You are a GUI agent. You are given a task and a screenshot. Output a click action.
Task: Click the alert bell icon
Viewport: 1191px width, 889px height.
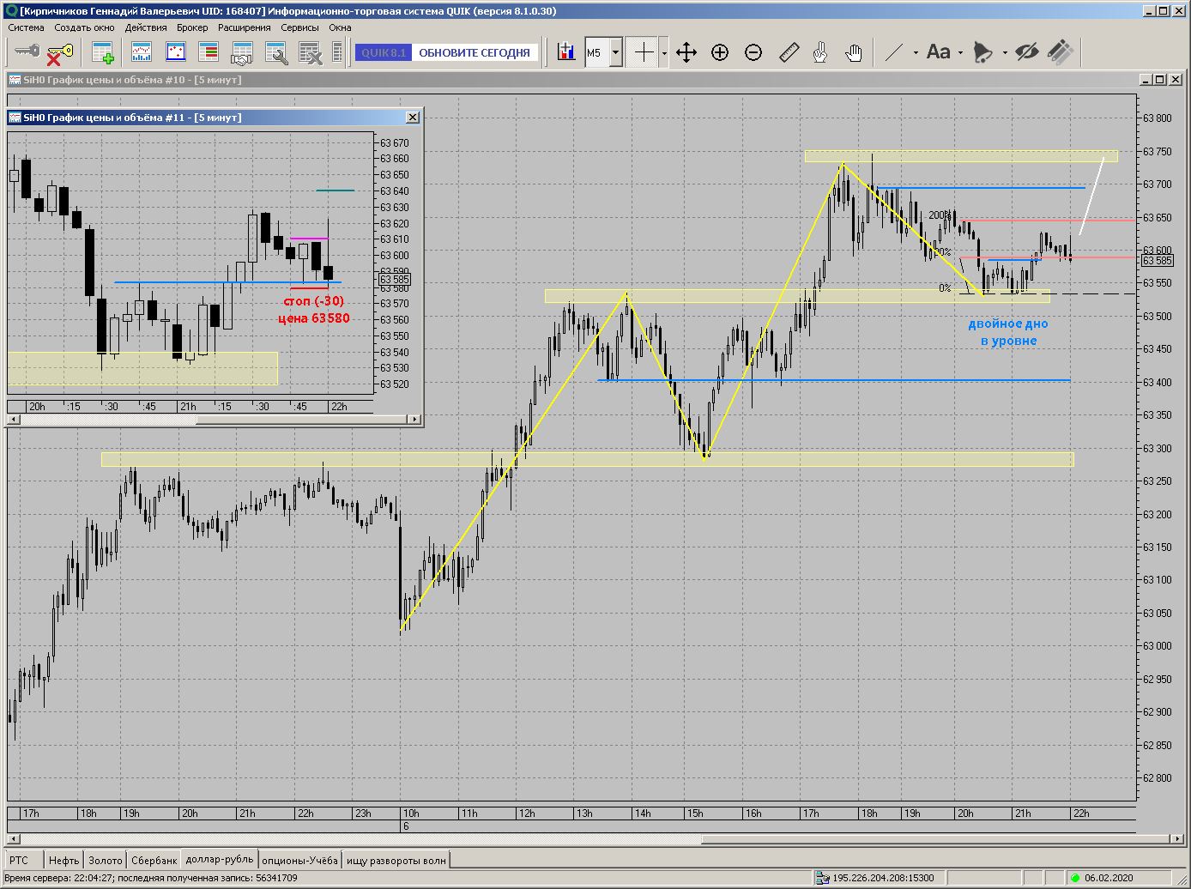point(983,52)
